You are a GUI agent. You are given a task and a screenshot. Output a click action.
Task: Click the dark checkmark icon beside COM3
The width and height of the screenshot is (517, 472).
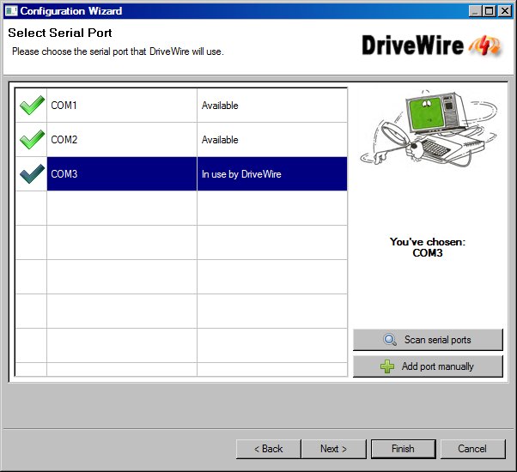(32, 173)
